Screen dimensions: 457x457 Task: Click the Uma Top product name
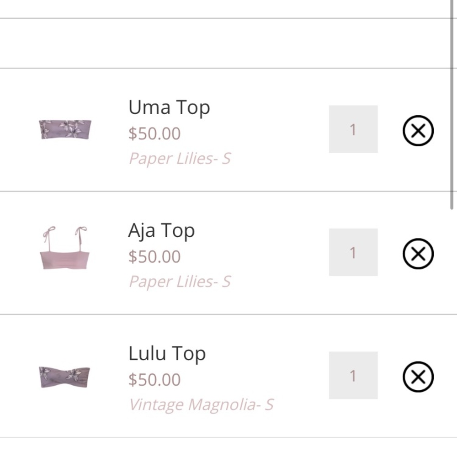(x=169, y=108)
